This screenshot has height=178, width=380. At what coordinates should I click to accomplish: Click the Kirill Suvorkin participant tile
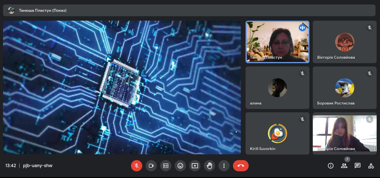coord(277,133)
